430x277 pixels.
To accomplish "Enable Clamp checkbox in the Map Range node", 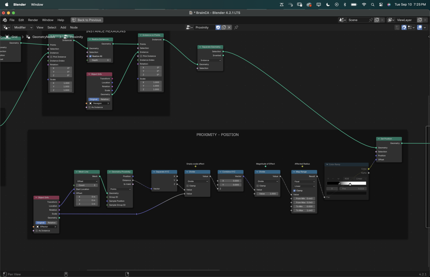I will pos(295,191).
